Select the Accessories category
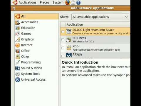This screenshot has width=141, height=106. 36,22
